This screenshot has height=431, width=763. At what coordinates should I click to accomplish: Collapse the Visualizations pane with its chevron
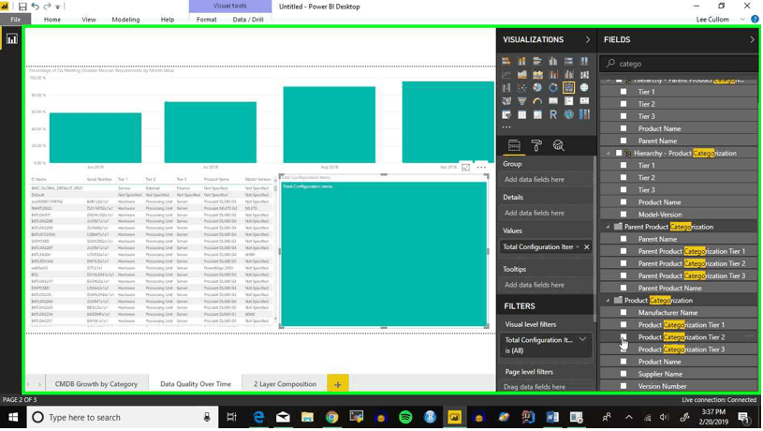pyautogui.click(x=587, y=39)
